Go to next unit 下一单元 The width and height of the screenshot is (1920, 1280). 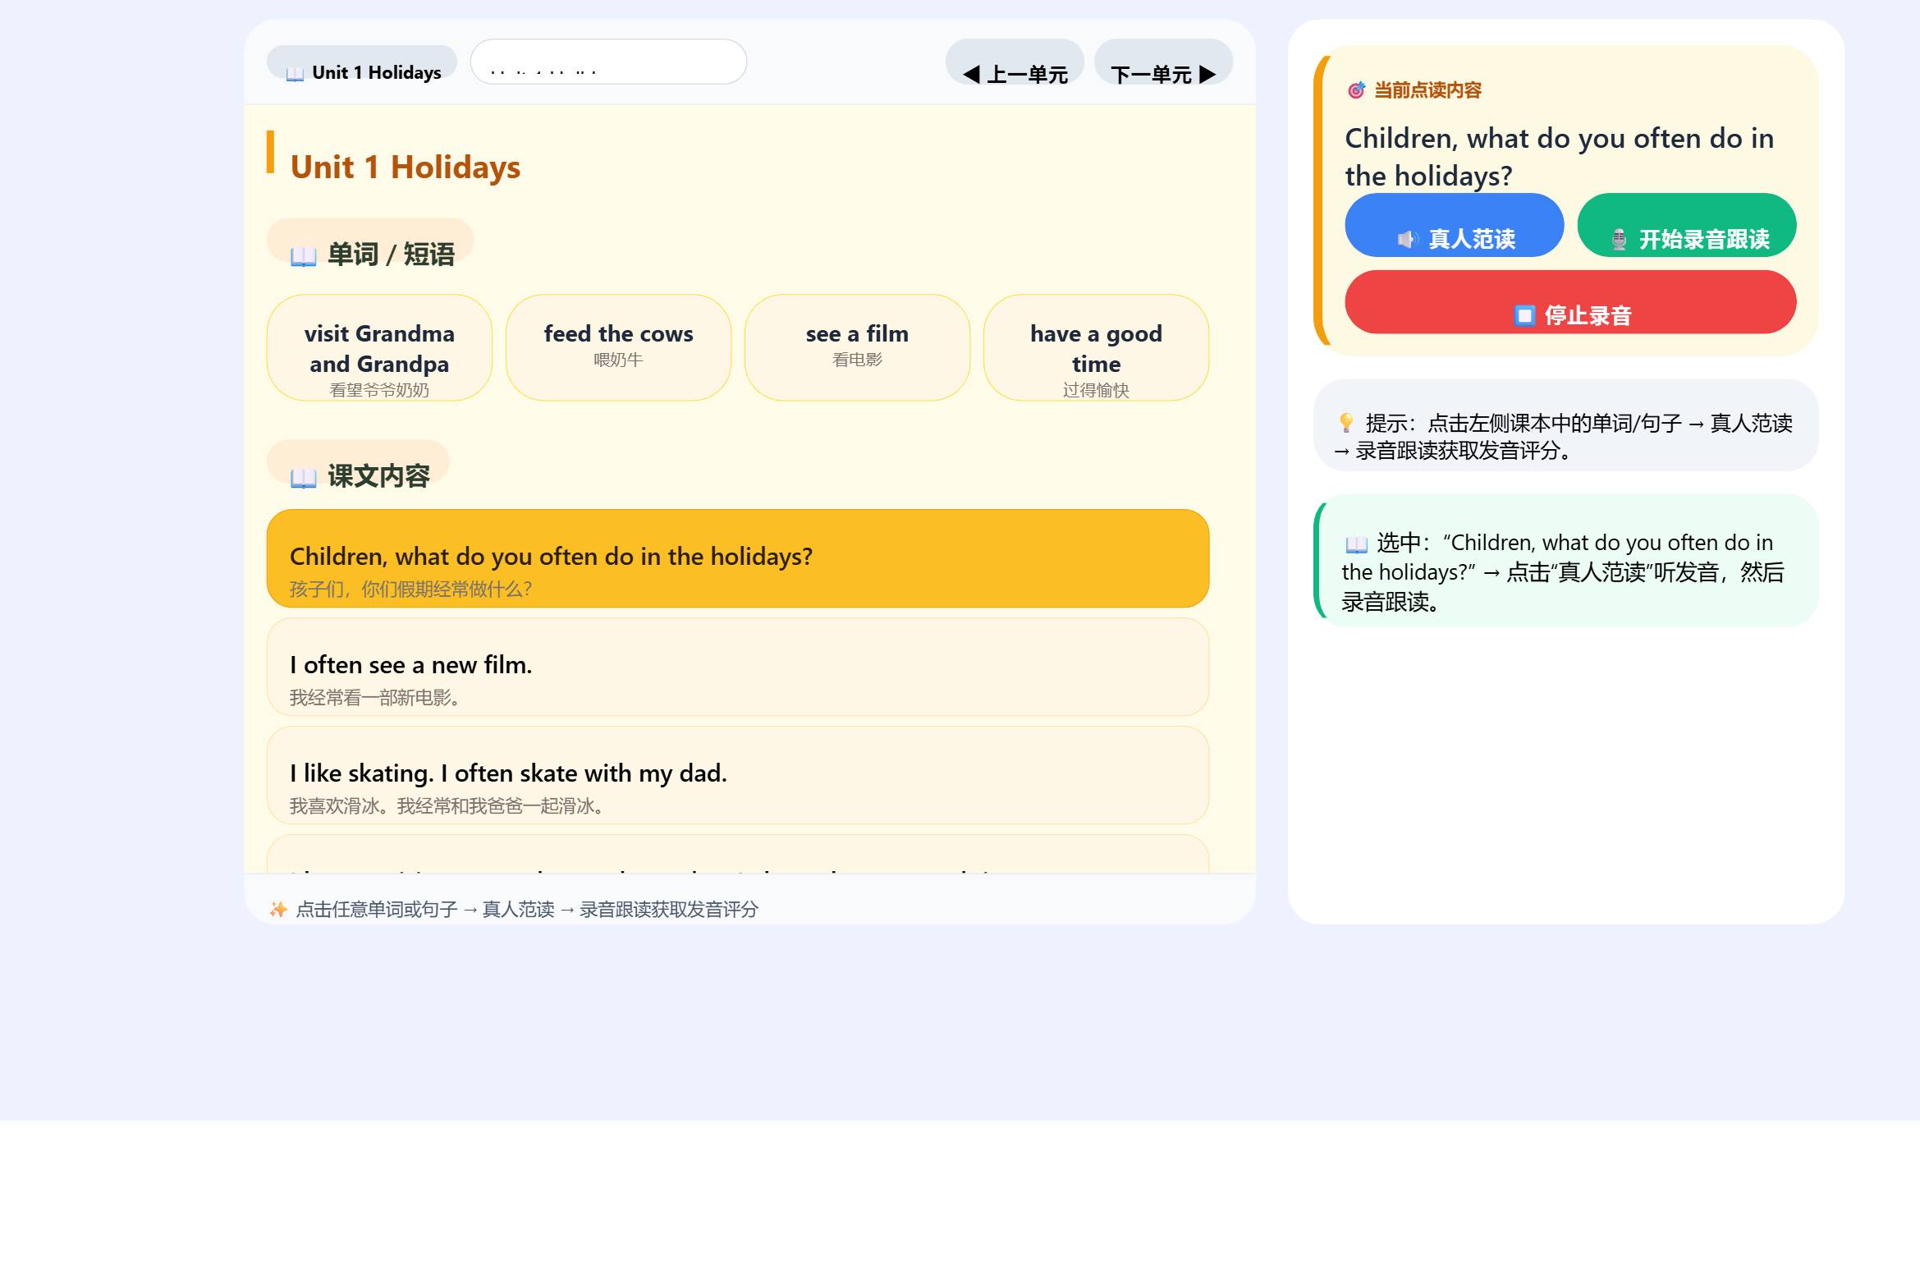click(x=1163, y=62)
